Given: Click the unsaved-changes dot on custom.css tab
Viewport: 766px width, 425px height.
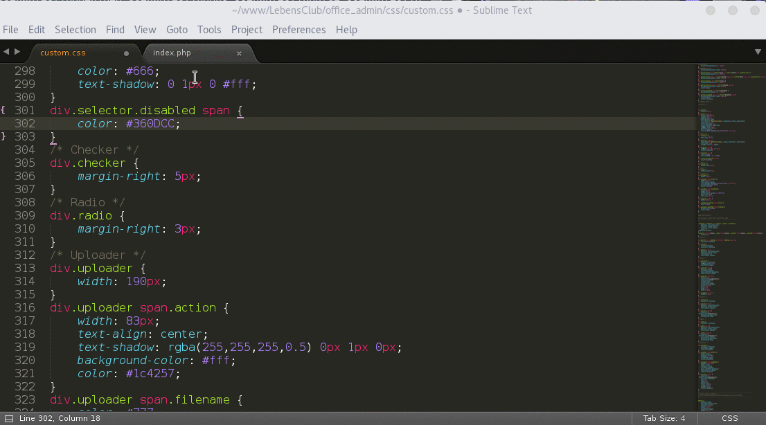Looking at the screenshot, I should tap(126, 52).
